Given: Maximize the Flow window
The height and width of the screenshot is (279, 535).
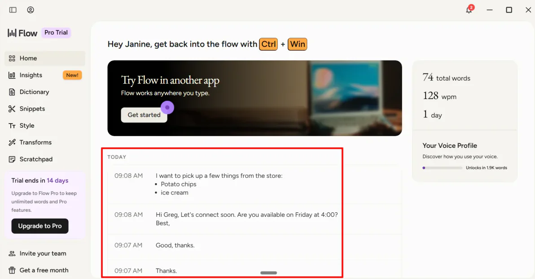Looking at the screenshot, I should point(509,10).
